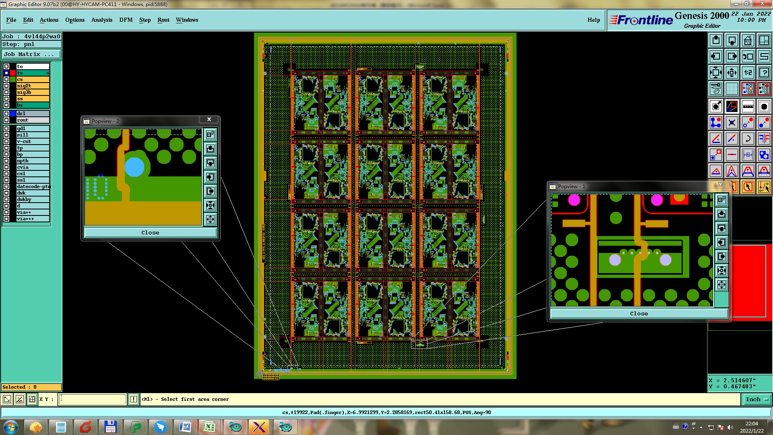This screenshot has width=773, height=435.
Task: Check the sig2t layer checkbox
Action: (6, 86)
